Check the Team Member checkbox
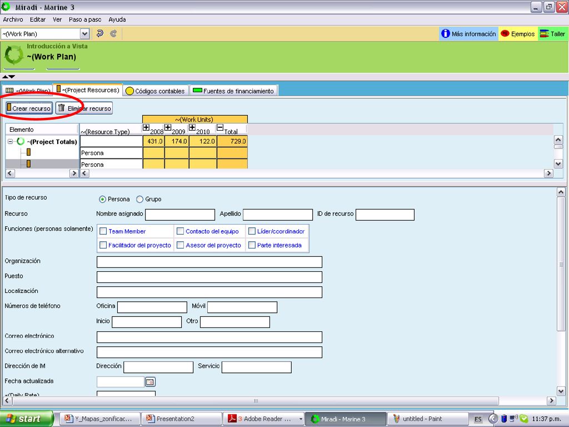 (x=103, y=231)
